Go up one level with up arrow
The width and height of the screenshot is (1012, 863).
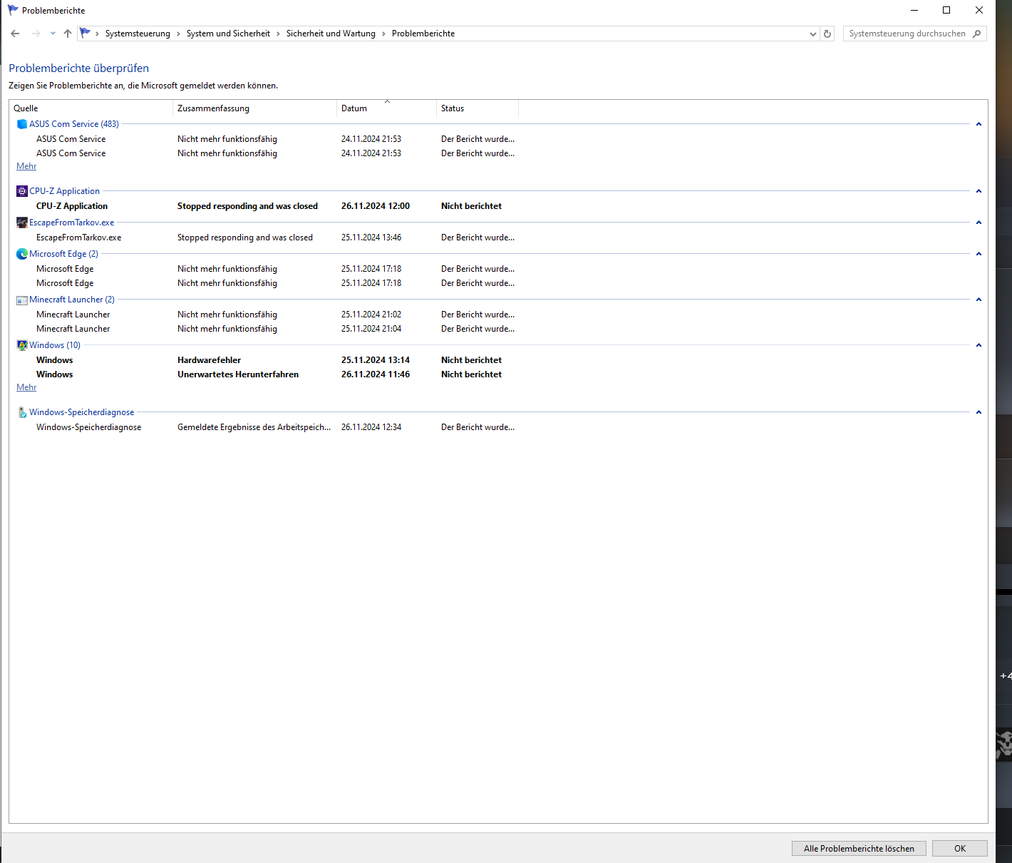coord(68,34)
